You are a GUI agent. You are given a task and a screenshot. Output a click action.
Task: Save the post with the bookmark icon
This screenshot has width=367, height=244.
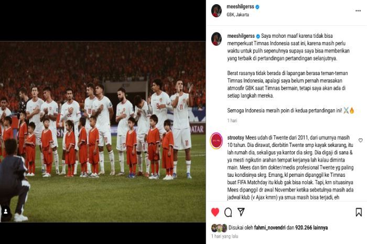coord(359,212)
